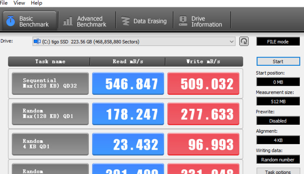Image resolution: width=304 pixels, height=174 pixels.
Task: Change Writing data Random number setting
Action: click(278, 159)
